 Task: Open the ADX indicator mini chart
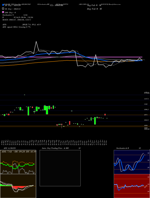(18, 162)
